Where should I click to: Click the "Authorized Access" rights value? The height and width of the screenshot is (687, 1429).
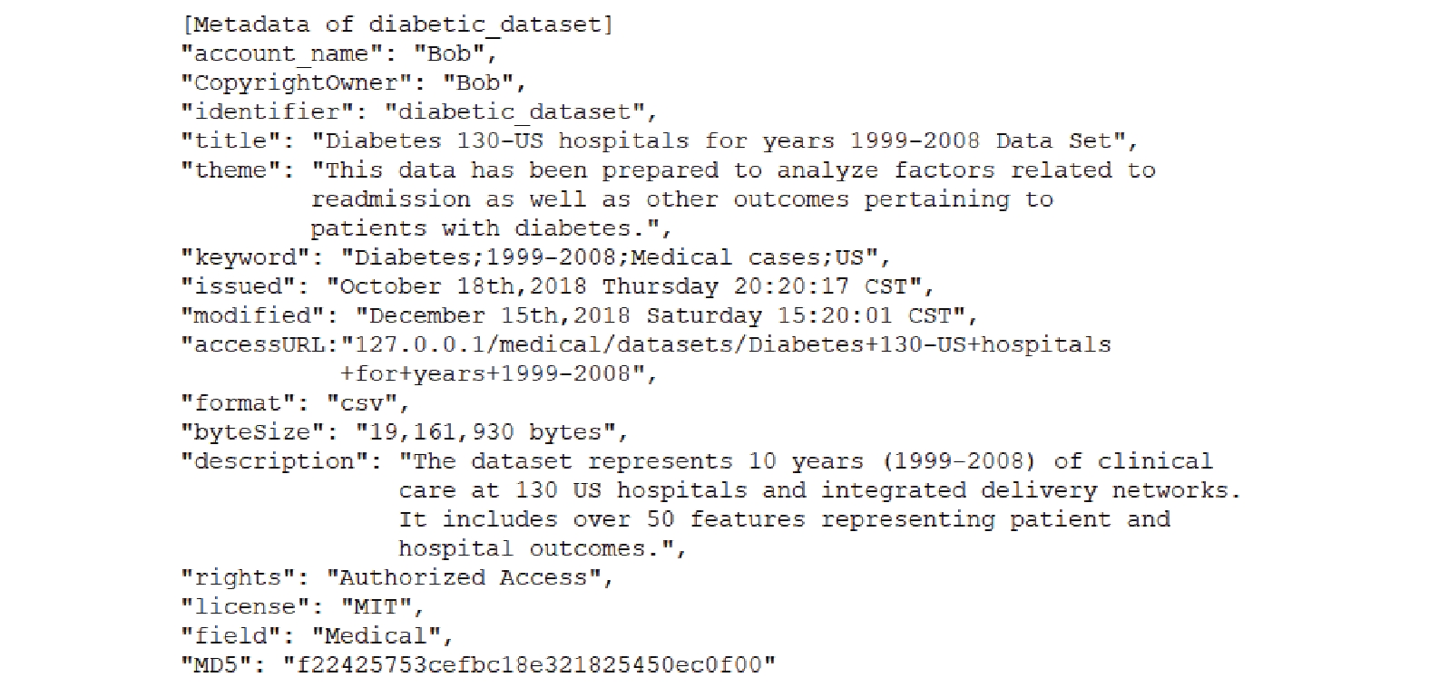[463, 577]
